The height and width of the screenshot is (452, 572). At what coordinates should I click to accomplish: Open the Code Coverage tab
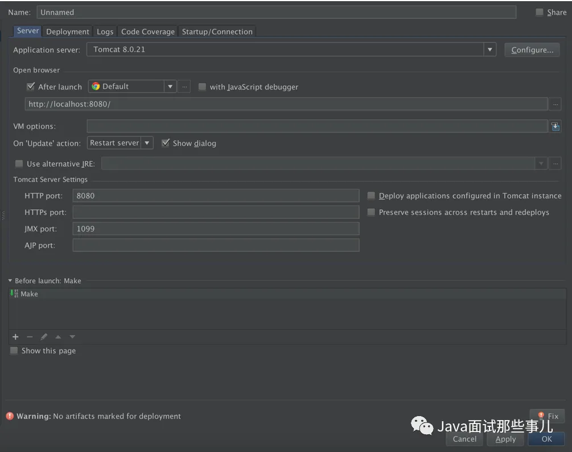[148, 32]
